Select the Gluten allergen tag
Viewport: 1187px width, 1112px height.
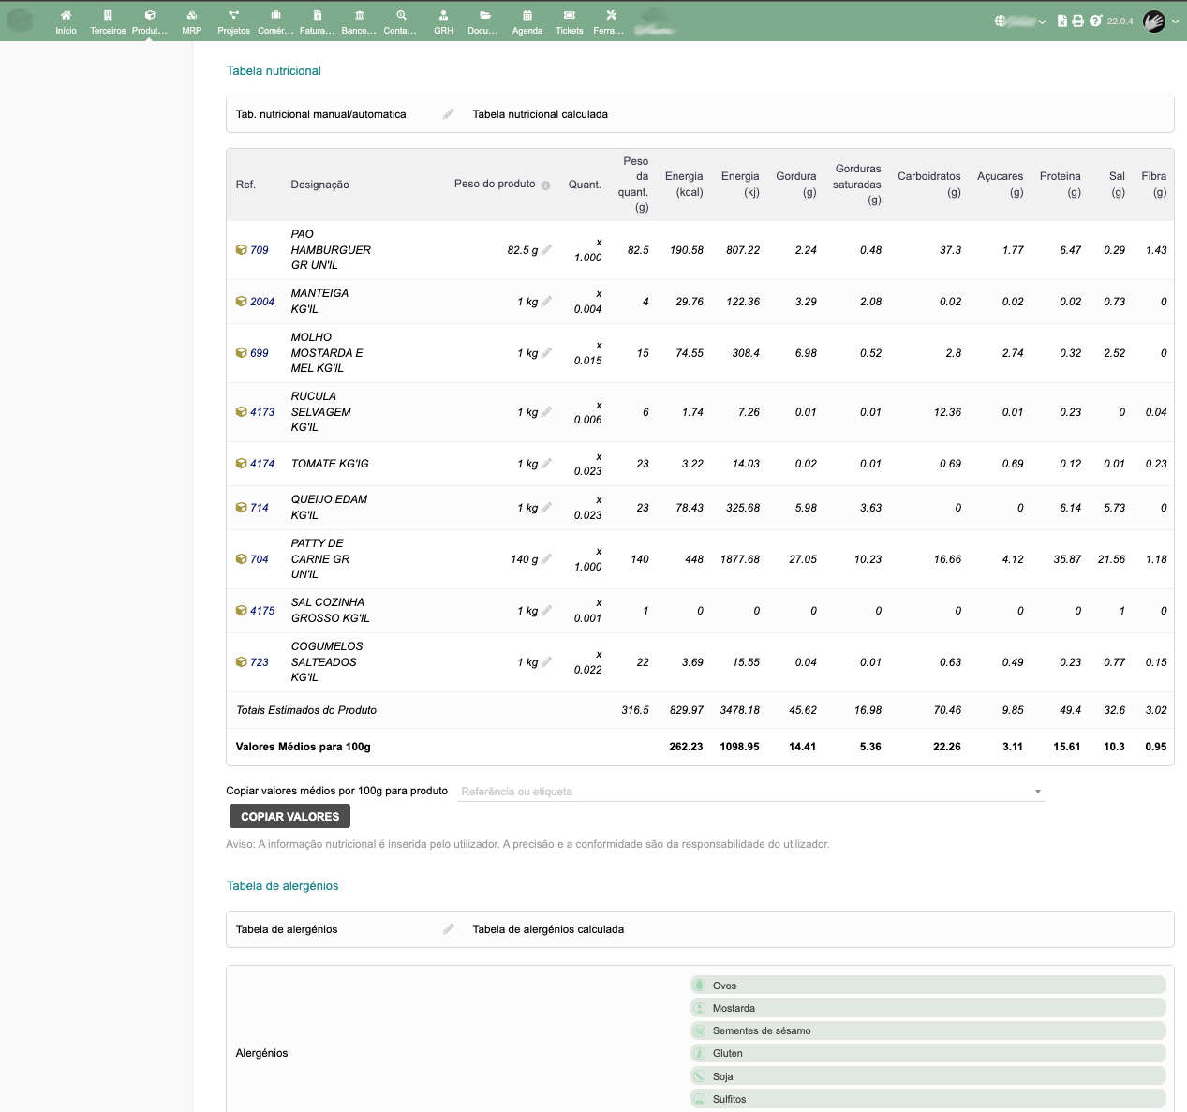(727, 1054)
